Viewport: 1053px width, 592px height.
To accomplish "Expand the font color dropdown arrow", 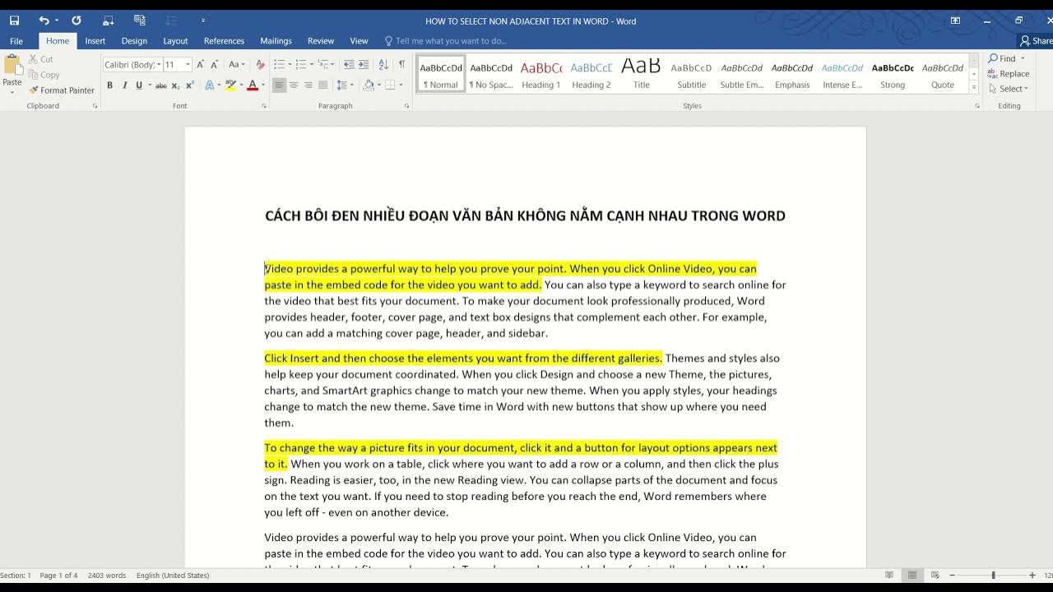I will (x=263, y=86).
